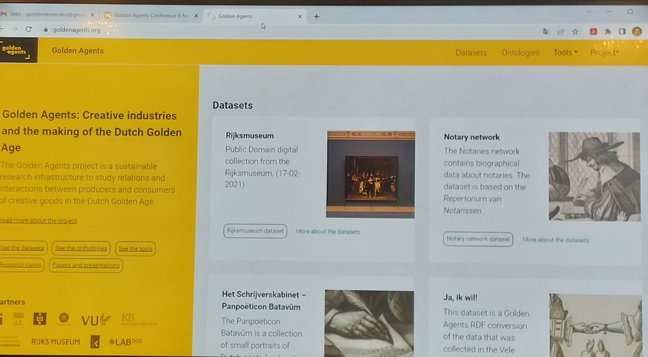Viewport: 648px width, 357px height.
Task: Expand the Project dropdown menu
Action: tap(604, 53)
